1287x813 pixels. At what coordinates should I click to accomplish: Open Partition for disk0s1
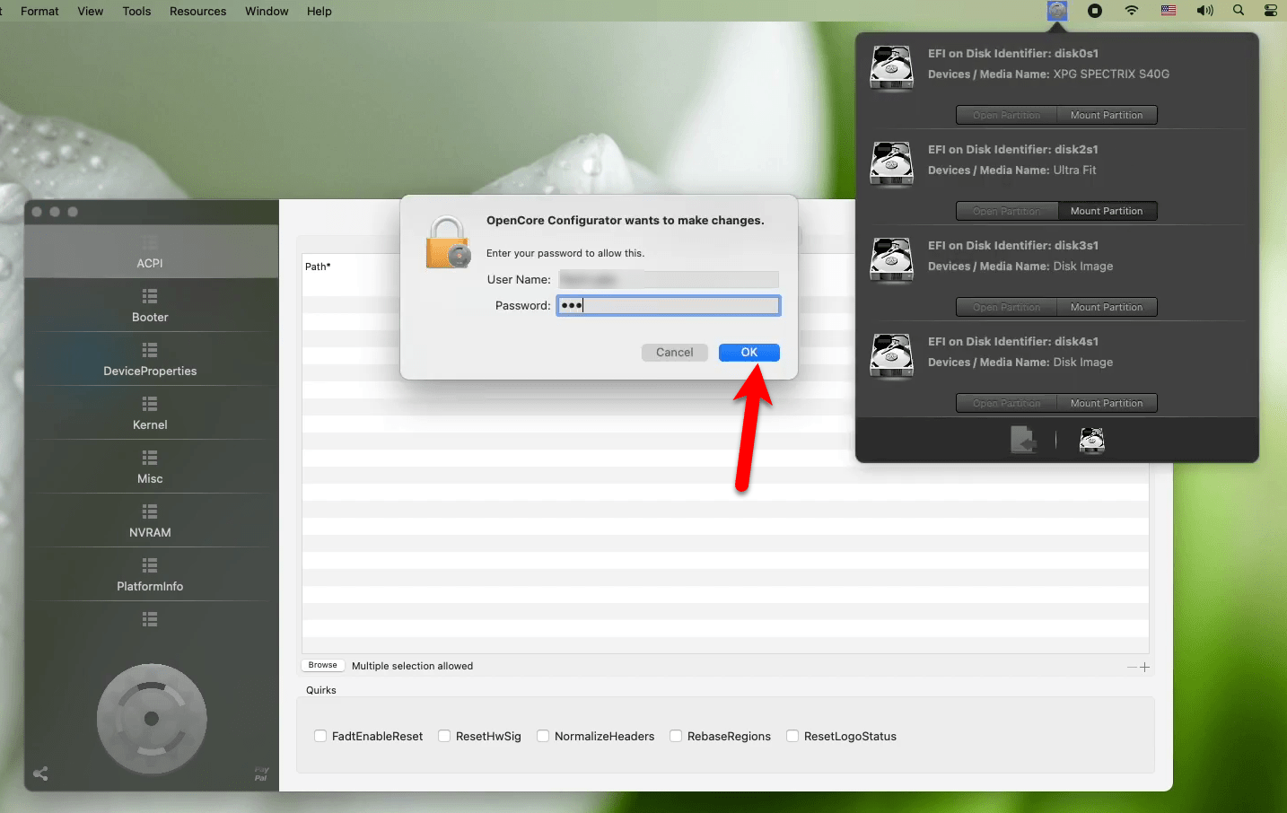pyautogui.click(x=1006, y=115)
